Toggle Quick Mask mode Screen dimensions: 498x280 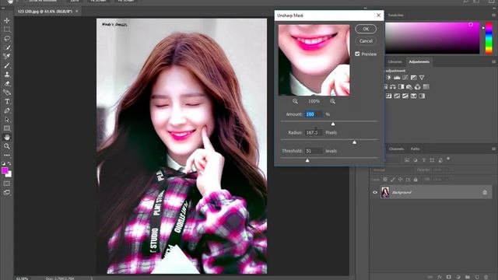[x=7, y=184]
